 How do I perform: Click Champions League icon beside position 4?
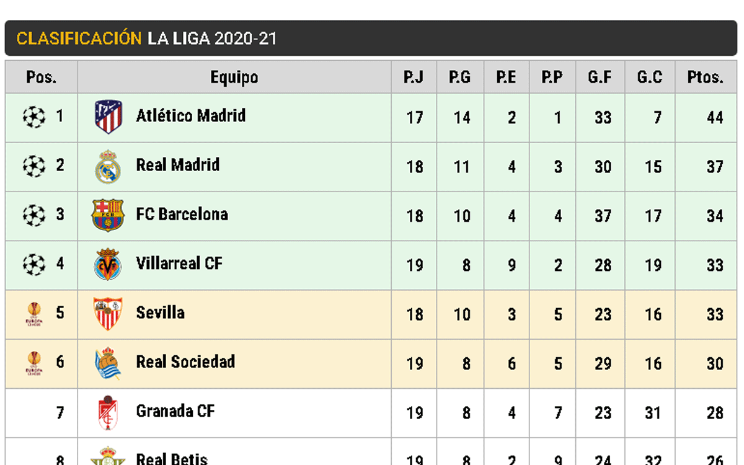click(x=34, y=265)
